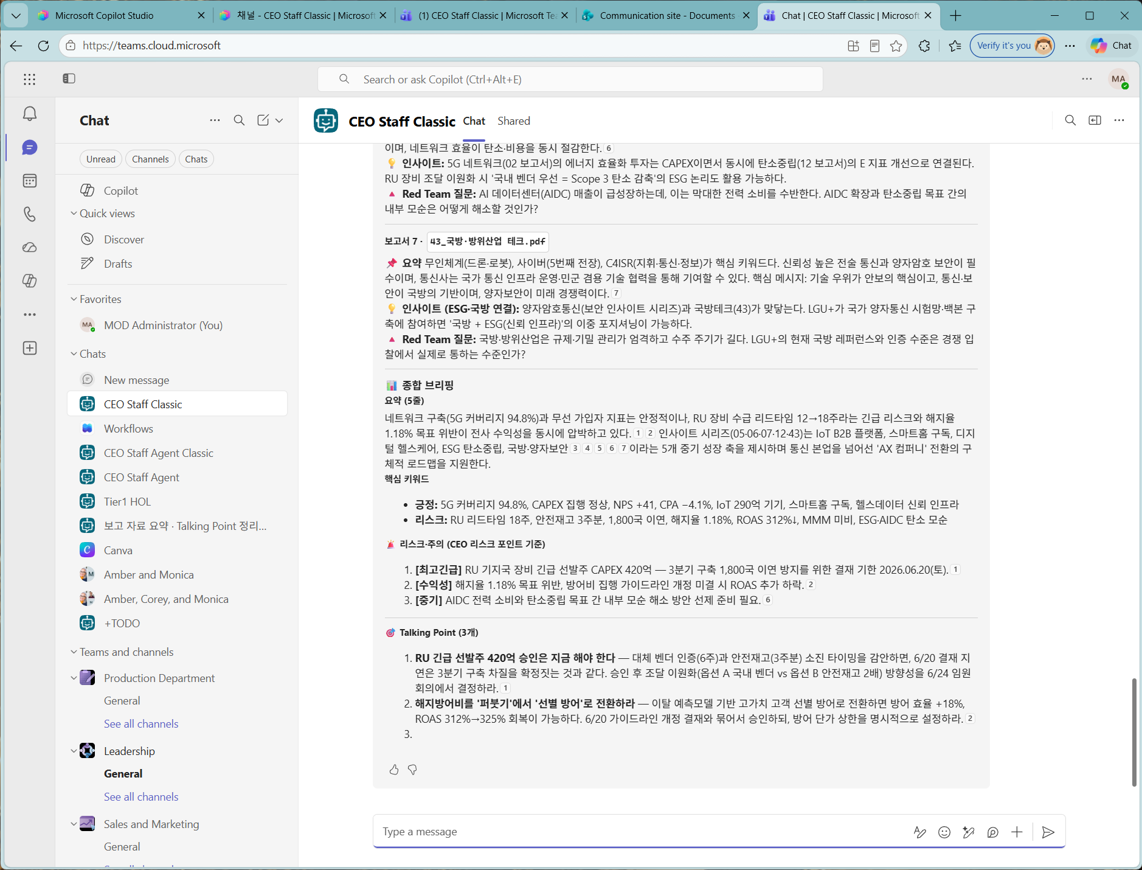Open the Chat list more options menu
Viewport: 1142px width, 870px height.
(x=215, y=120)
